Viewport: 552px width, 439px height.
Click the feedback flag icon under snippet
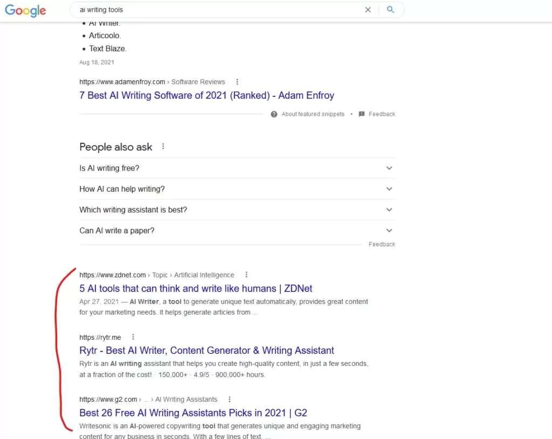[x=362, y=114]
